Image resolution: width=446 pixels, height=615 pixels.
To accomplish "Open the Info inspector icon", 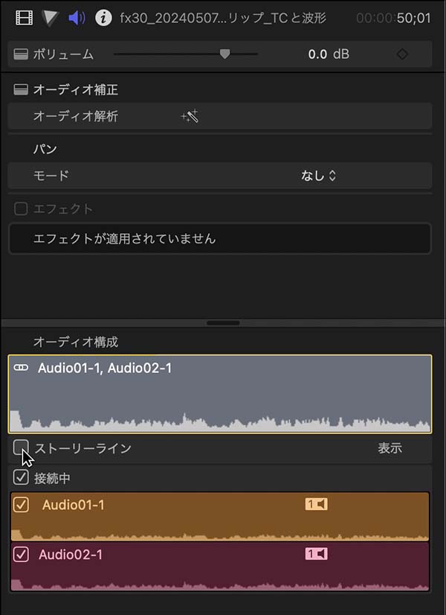I will click(x=103, y=18).
